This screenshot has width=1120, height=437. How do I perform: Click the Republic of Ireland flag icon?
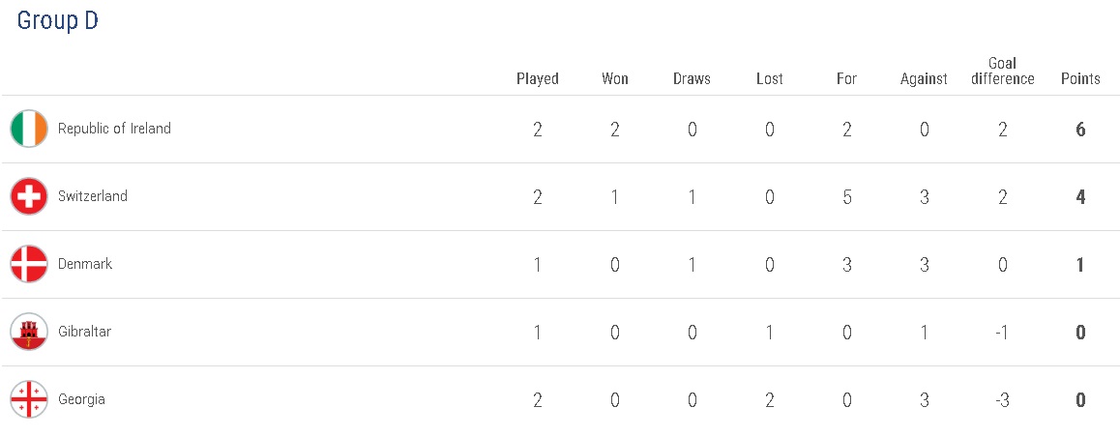point(29,129)
